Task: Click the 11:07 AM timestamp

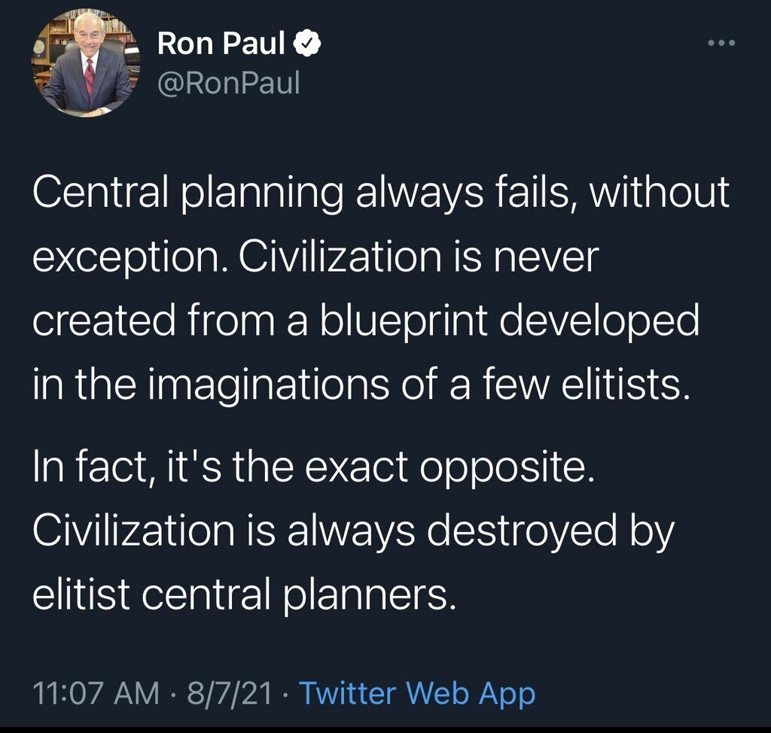Action: 96,693
